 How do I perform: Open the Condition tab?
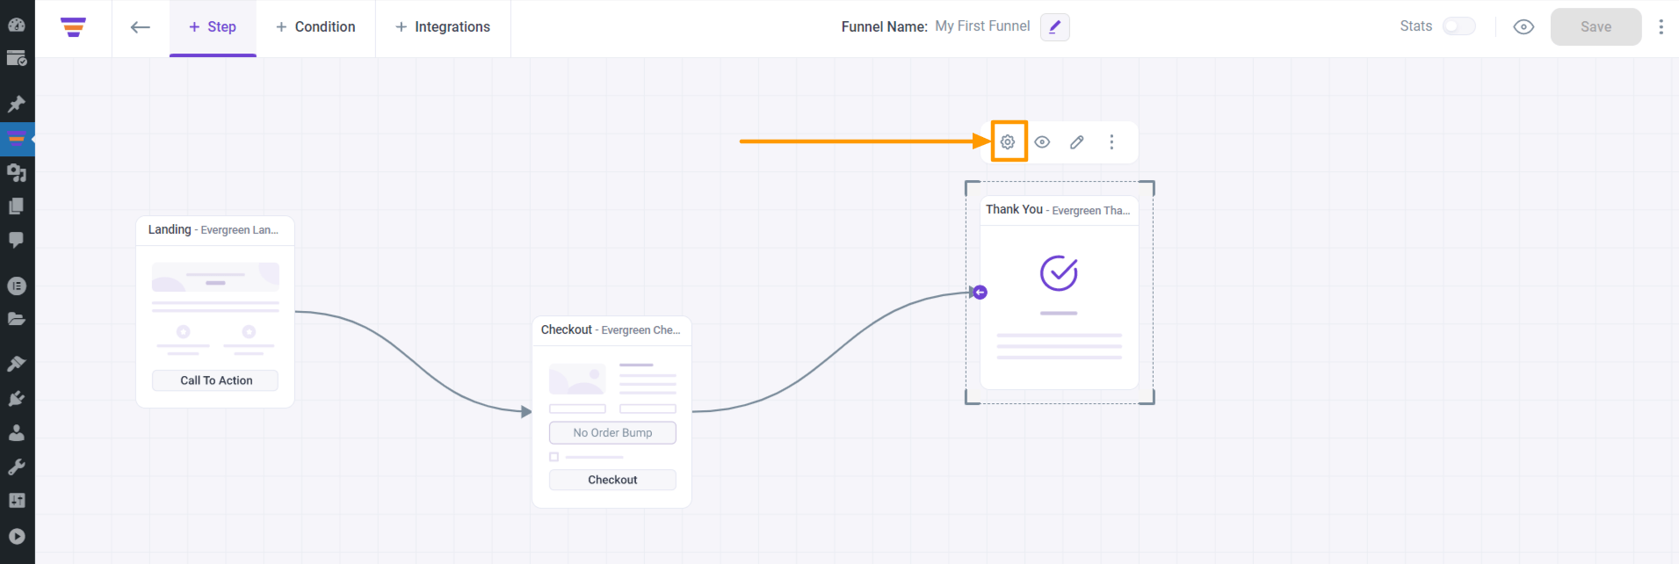pyautogui.click(x=315, y=27)
